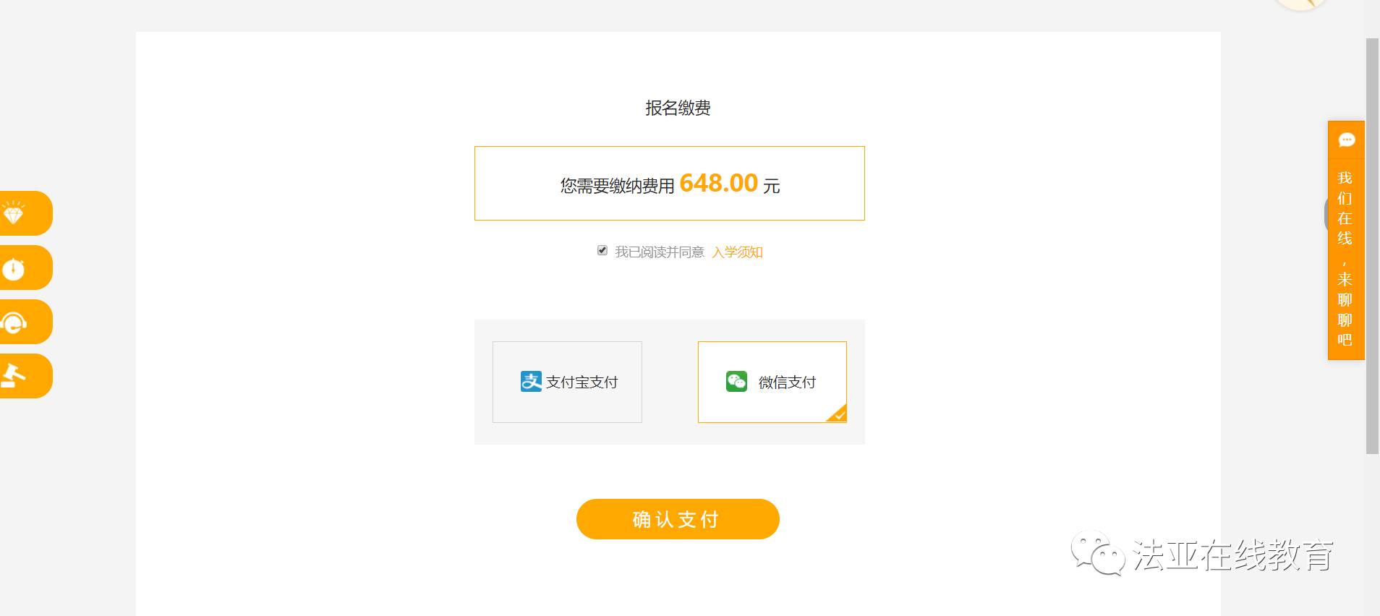This screenshot has width=1380, height=616.
Task: Open the headset customer service icon
Action: (14, 322)
